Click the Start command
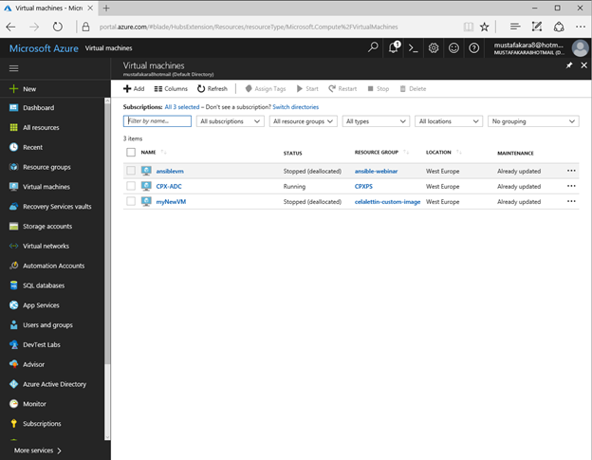Viewport: 592px width, 460px height. tap(307, 88)
